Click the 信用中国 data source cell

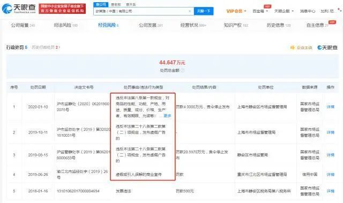pos(310,175)
